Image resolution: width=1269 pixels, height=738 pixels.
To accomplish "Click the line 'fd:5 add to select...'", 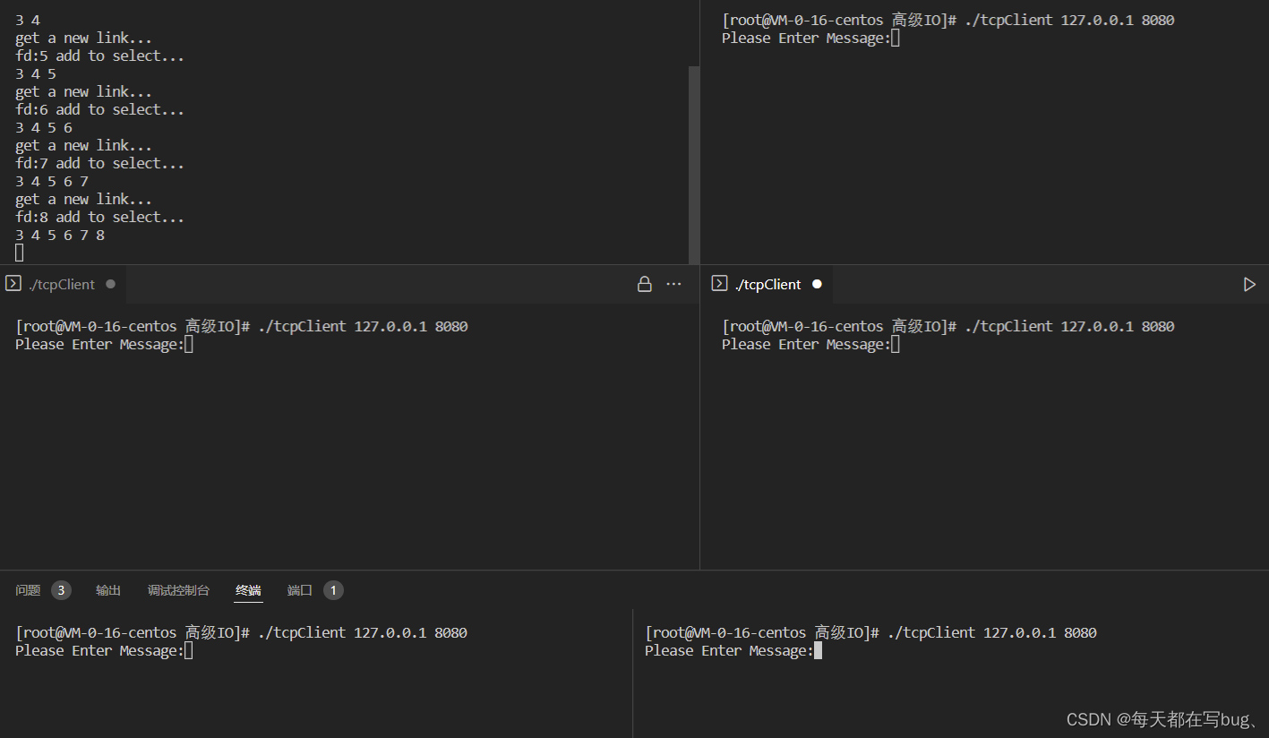I will [100, 56].
